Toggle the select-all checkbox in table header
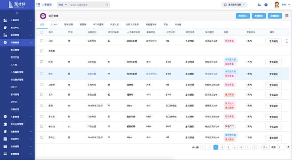This screenshot has height=160, width=292. (x=42, y=32)
